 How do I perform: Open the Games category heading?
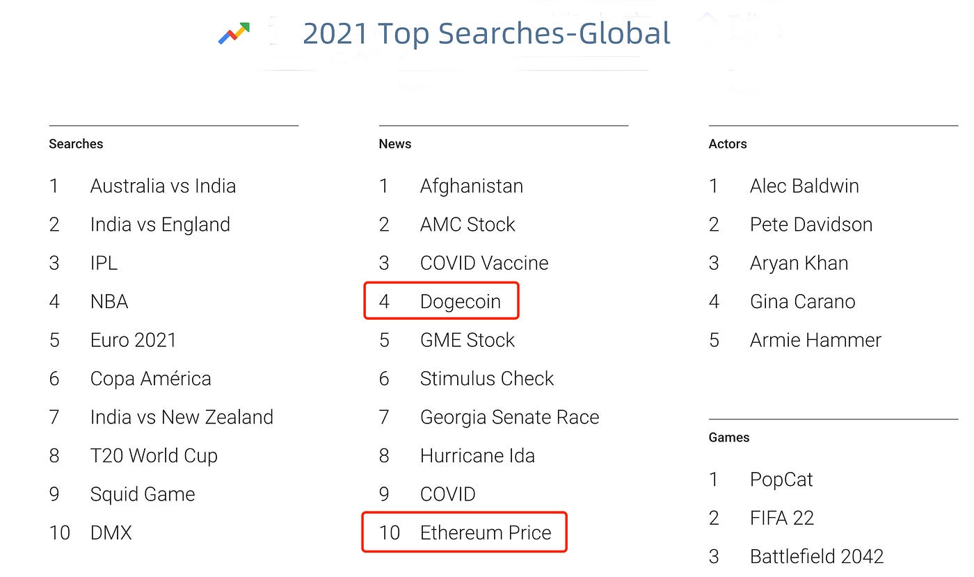click(x=729, y=437)
